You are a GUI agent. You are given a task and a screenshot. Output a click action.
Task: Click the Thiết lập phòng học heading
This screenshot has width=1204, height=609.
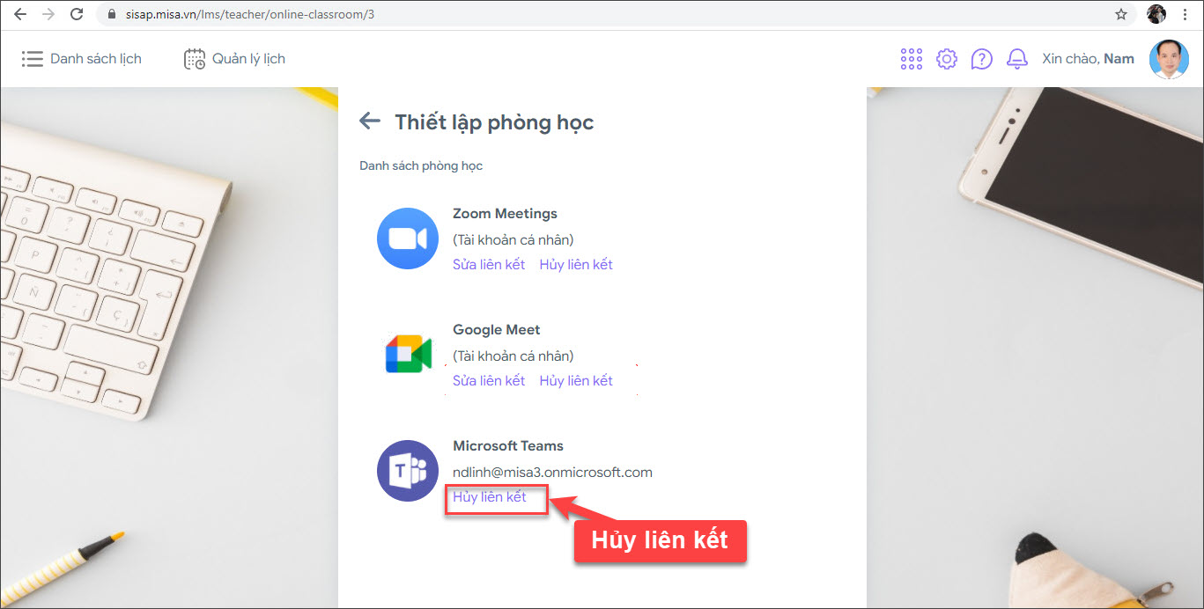(494, 122)
